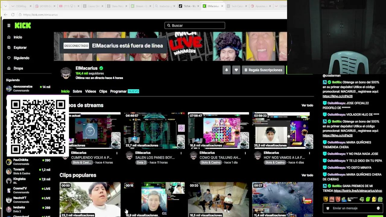Viewport: 386px width, 217px height.
Task: Open options menu for CUMPLIENDO VOLVI video
Action: [117, 153]
